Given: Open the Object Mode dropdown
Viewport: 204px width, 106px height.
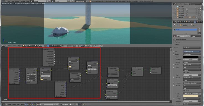Looking at the screenshot, I should pos(28,46).
